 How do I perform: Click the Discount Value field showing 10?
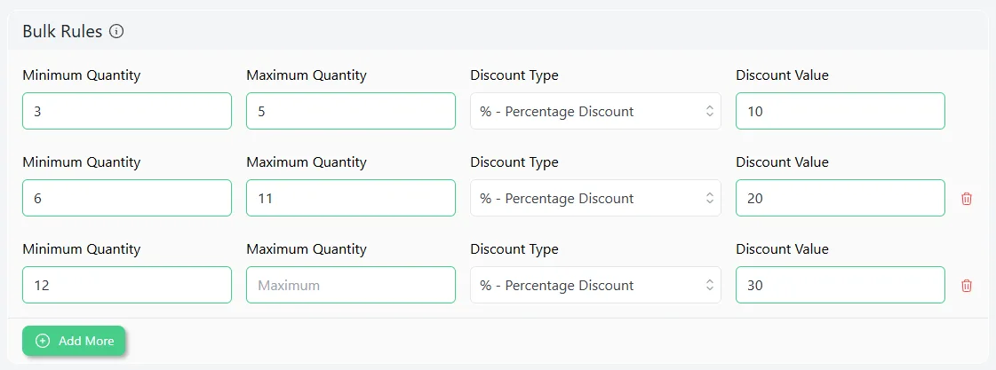tap(841, 111)
